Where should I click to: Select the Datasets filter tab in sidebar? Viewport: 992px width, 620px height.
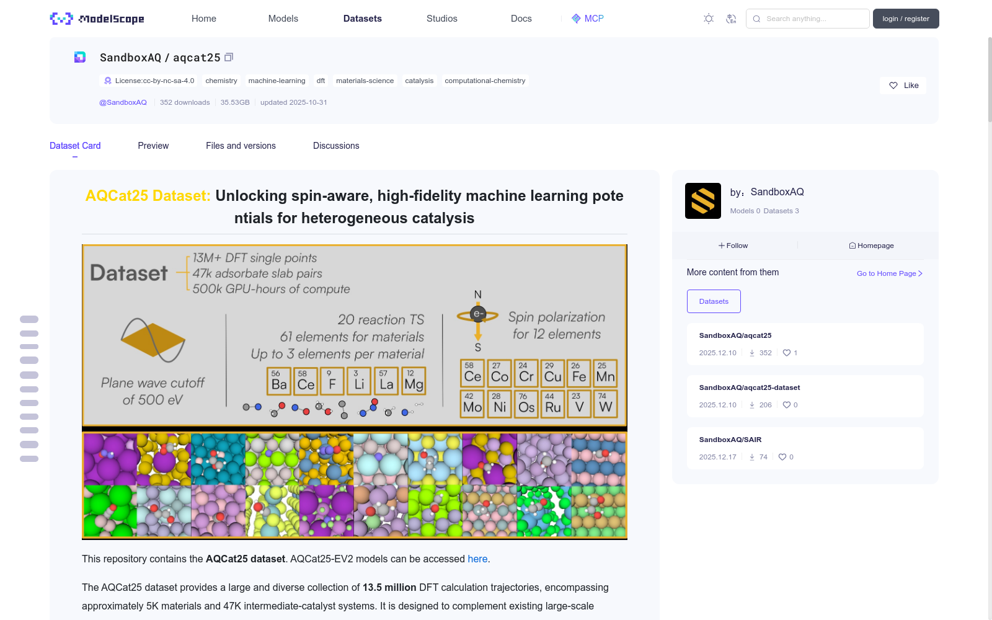pos(714,301)
